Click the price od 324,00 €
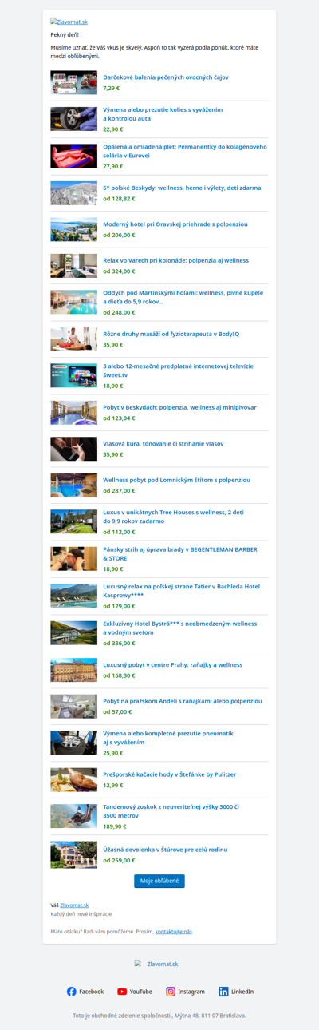Image resolution: width=319 pixels, height=1030 pixels. click(x=119, y=271)
